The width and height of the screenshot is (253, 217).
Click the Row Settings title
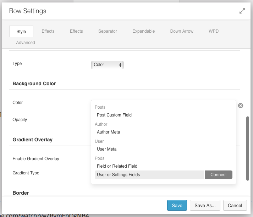point(28,11)
